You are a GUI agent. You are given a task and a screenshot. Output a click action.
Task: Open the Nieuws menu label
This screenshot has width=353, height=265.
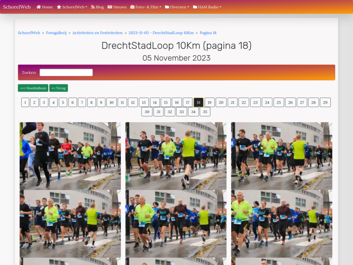click(x=120, y=7)
